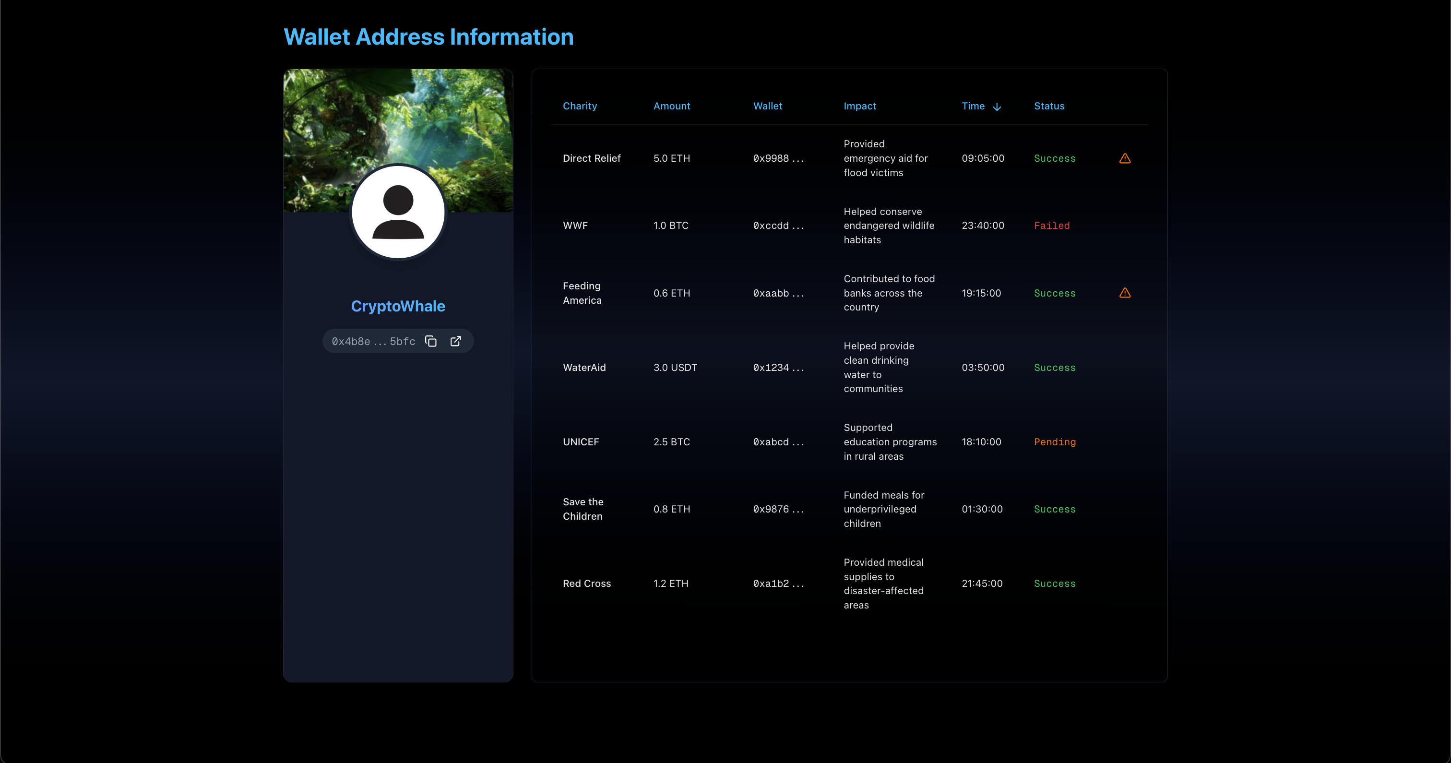Click the Pending status for UNICEF
The height and width of the screenshot is (763, 1451).
coord(1055,442)
